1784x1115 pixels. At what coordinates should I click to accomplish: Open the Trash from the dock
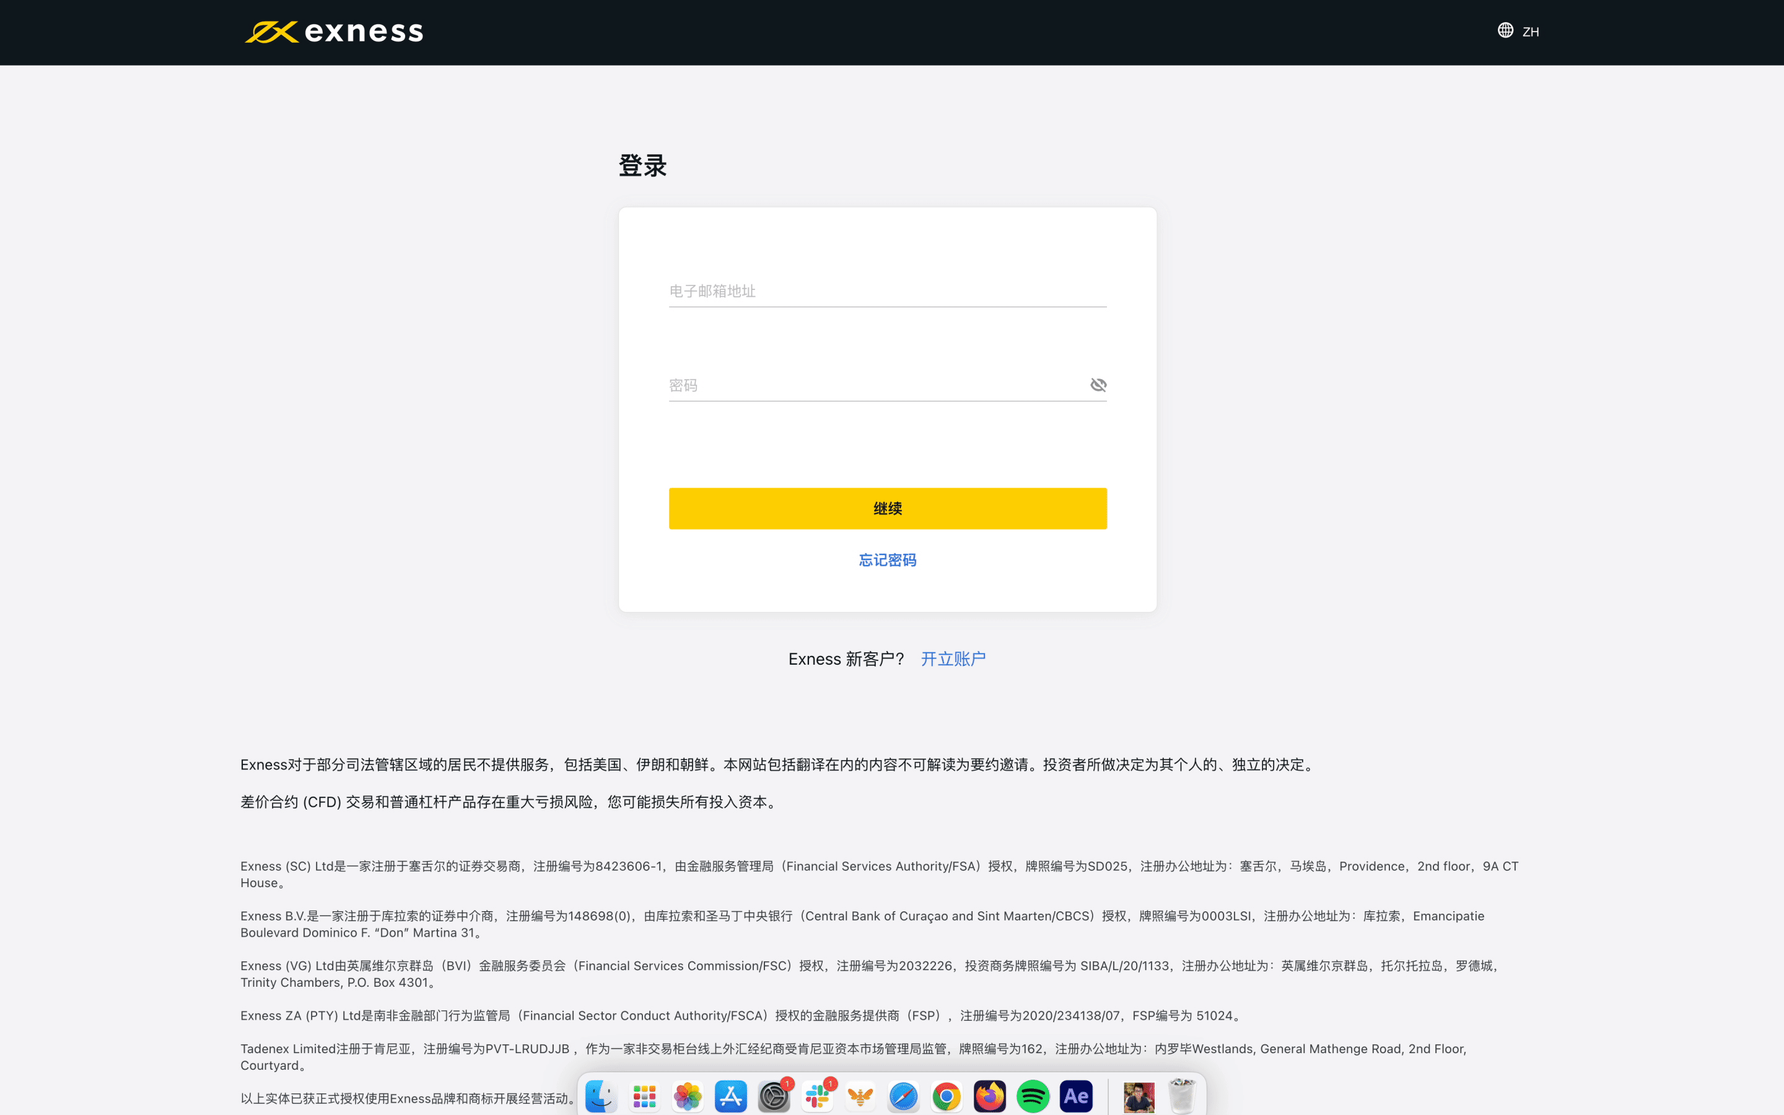1182,1096
